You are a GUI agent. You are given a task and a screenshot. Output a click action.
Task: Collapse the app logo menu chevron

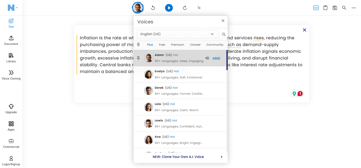click(17, 8)
